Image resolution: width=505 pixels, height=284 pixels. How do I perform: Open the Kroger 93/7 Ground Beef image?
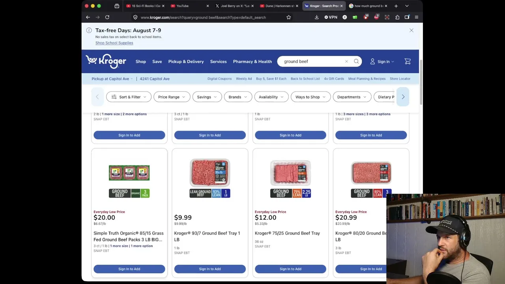tap(210, 179)
